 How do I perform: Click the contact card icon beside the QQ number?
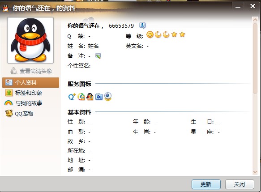click(x=142, y=26)
